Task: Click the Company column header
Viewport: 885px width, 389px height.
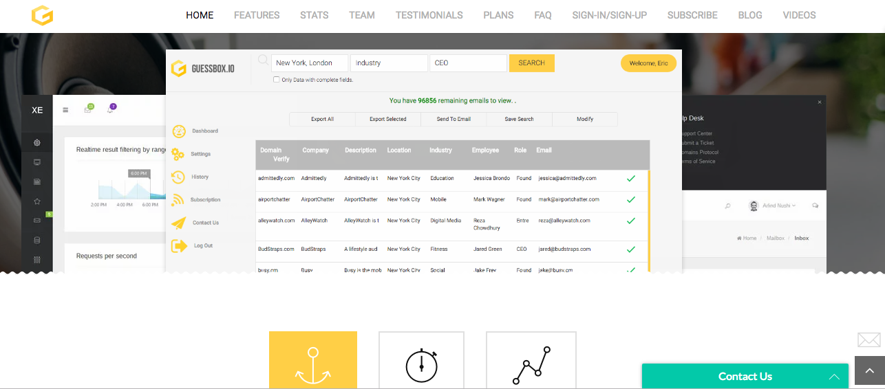Action: 315,150
